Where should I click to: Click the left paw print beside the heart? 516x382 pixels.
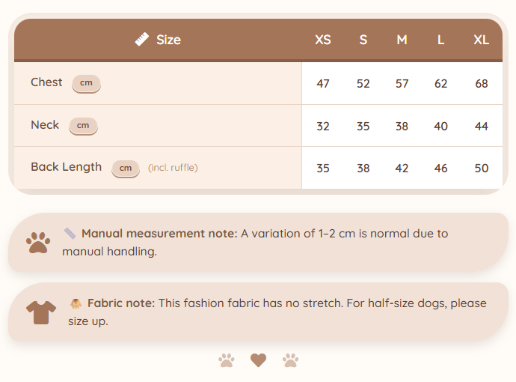point(227,360)
